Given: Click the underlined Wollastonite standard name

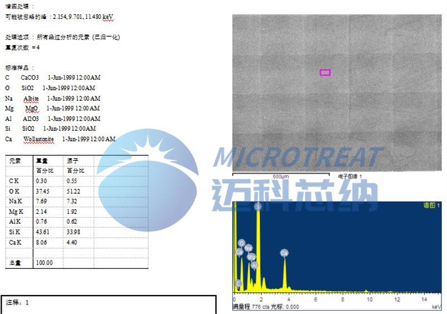Looking at the screenshot, I should [x=41, y=139].
